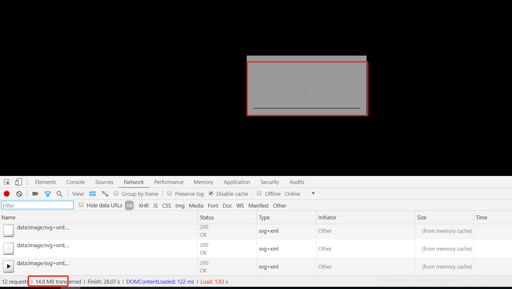
Task: Open the Memory tab
Action: pyautogui.click(x=203, y=182)
